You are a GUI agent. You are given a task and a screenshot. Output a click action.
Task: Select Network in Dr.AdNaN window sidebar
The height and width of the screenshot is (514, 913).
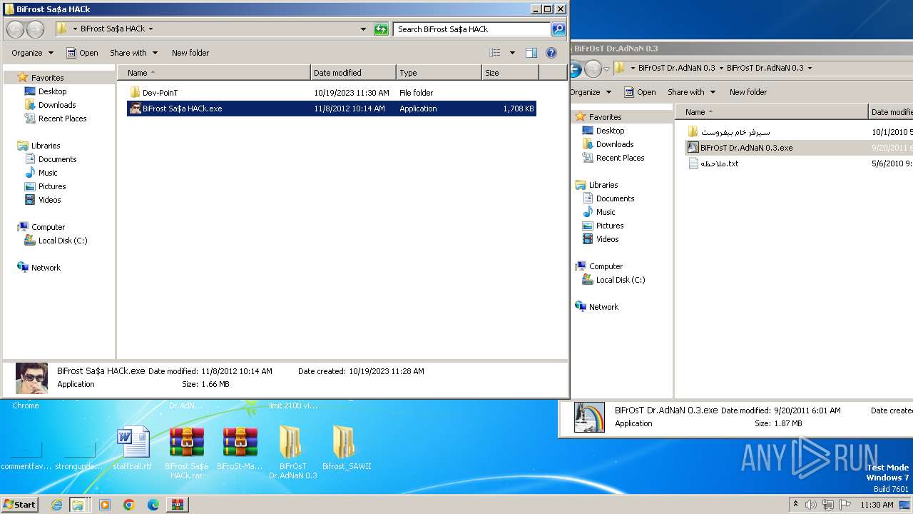tap(603, 307)
